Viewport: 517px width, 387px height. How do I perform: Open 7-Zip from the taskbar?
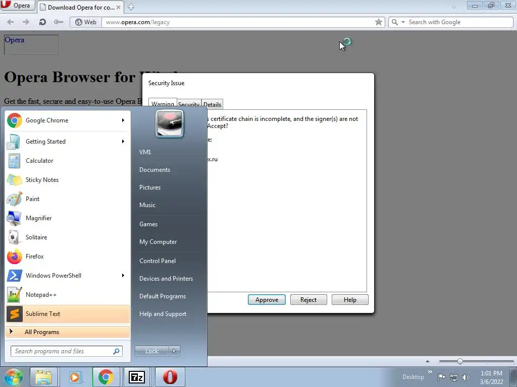point(137,377)
